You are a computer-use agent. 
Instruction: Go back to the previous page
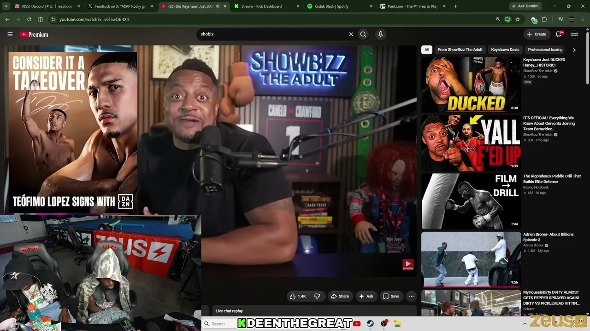(7, 19)
